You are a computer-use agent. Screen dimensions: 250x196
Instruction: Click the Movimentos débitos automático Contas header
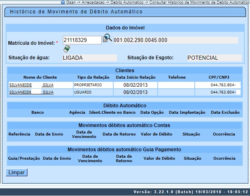click(124, 125)
